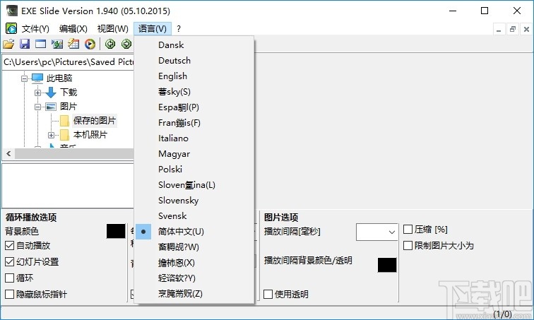Click the save floppy disk icon
This screenshot has height=320, width=534.
25,44
